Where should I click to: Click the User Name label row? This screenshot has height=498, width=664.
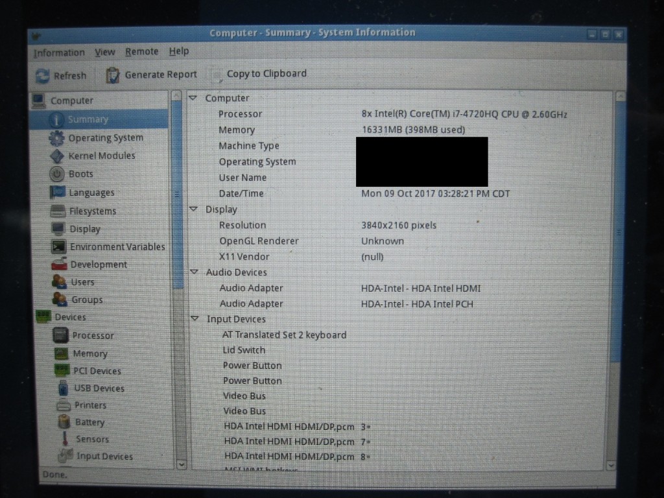(x=243, y=178)
